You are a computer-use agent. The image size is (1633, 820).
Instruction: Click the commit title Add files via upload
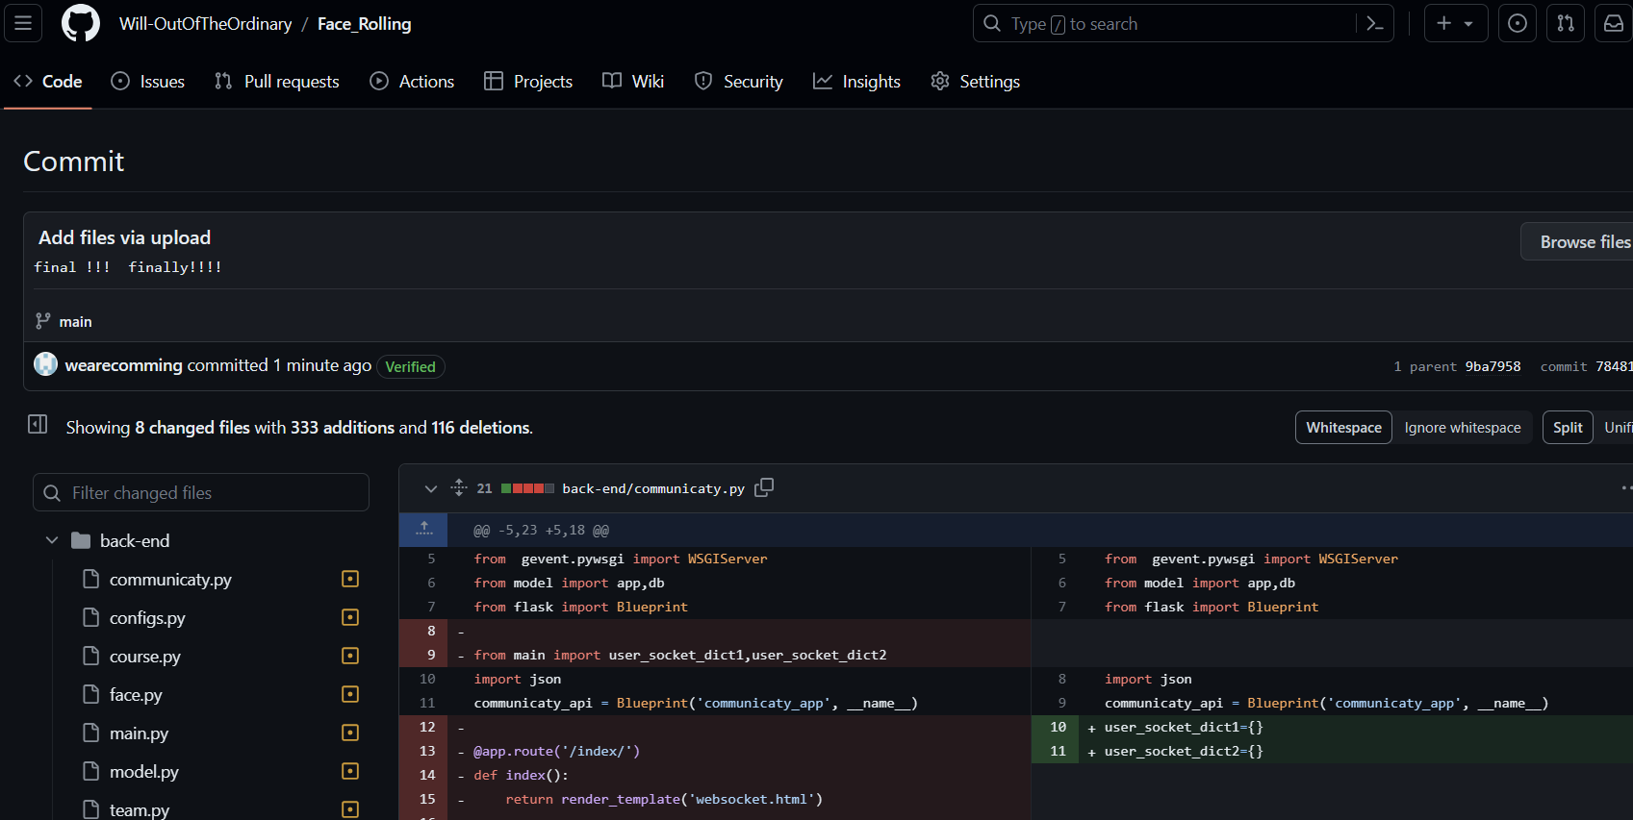pos(124,237)
